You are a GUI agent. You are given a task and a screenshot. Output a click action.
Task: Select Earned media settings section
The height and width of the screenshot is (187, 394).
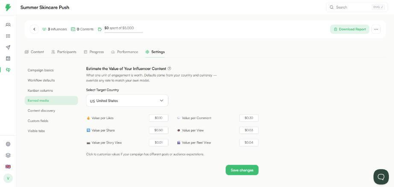coord(51,100)
